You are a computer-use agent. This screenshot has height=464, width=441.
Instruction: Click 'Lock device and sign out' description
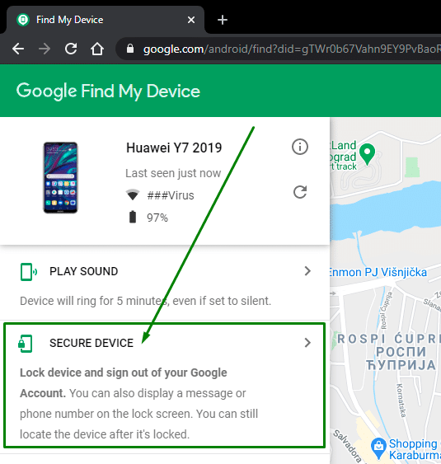pos(138,403)
